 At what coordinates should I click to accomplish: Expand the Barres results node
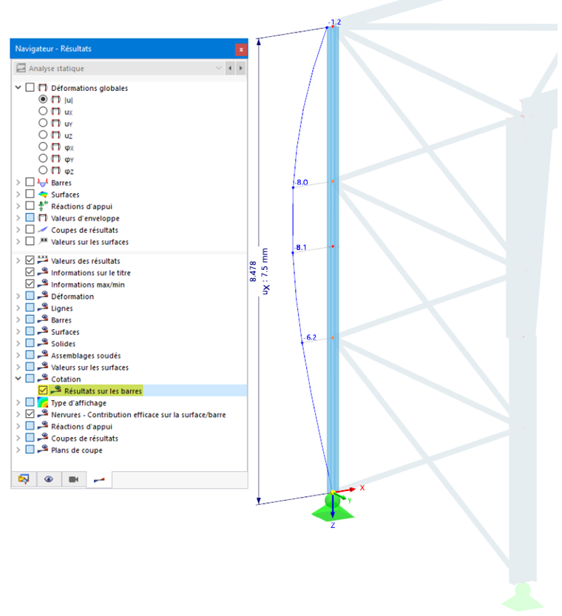[x=18, y=182]
